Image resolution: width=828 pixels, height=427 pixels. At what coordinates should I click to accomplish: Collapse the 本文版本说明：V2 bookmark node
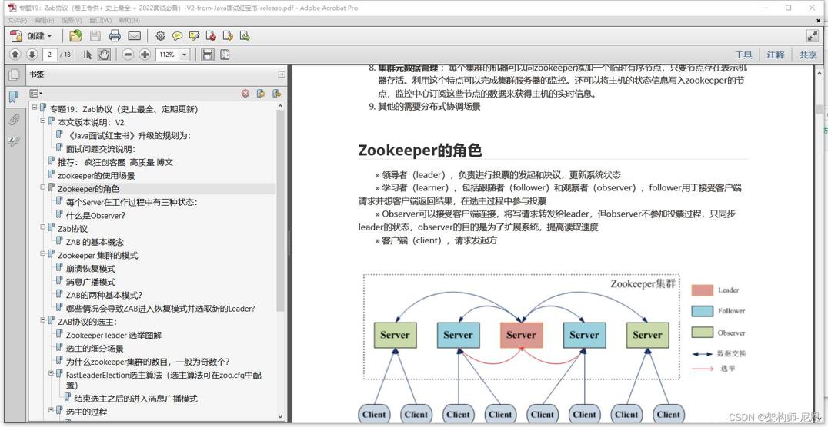pos(43,121)
